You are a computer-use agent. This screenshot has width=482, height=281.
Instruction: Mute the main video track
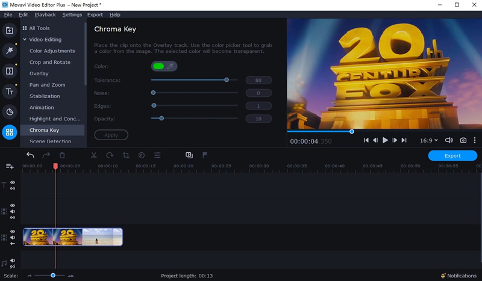point(13,238)
